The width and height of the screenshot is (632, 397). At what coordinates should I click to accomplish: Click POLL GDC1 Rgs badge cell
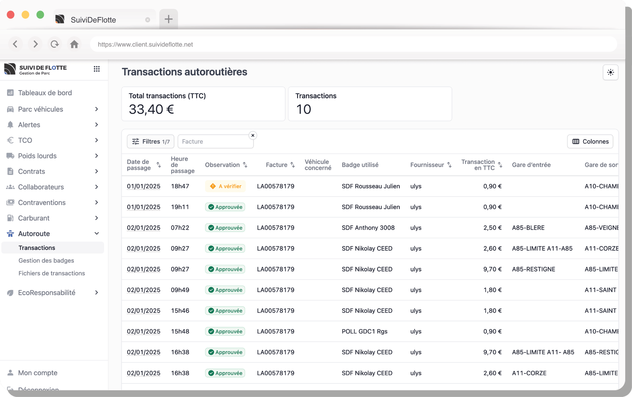pyautogui.click(x=364, y=331)
